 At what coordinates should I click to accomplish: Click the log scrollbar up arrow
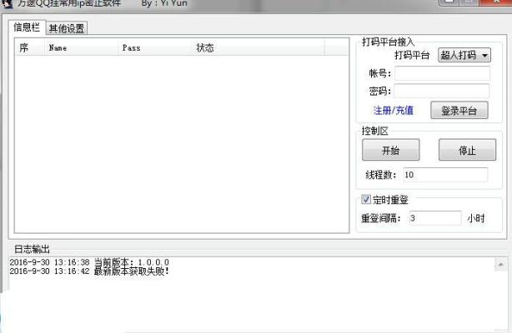tap(500, 265)
